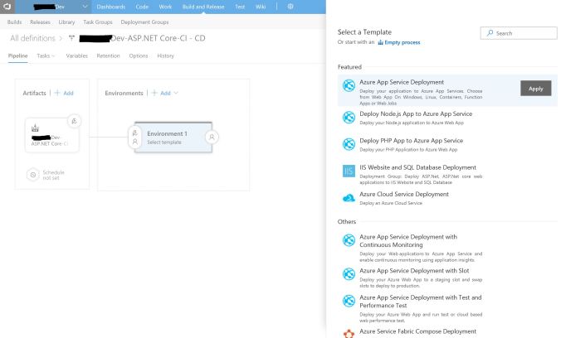This screenshot has height=338, width=561.
Task: Select Azure Cloud Service Deployment icon
Action: point(349,198)
